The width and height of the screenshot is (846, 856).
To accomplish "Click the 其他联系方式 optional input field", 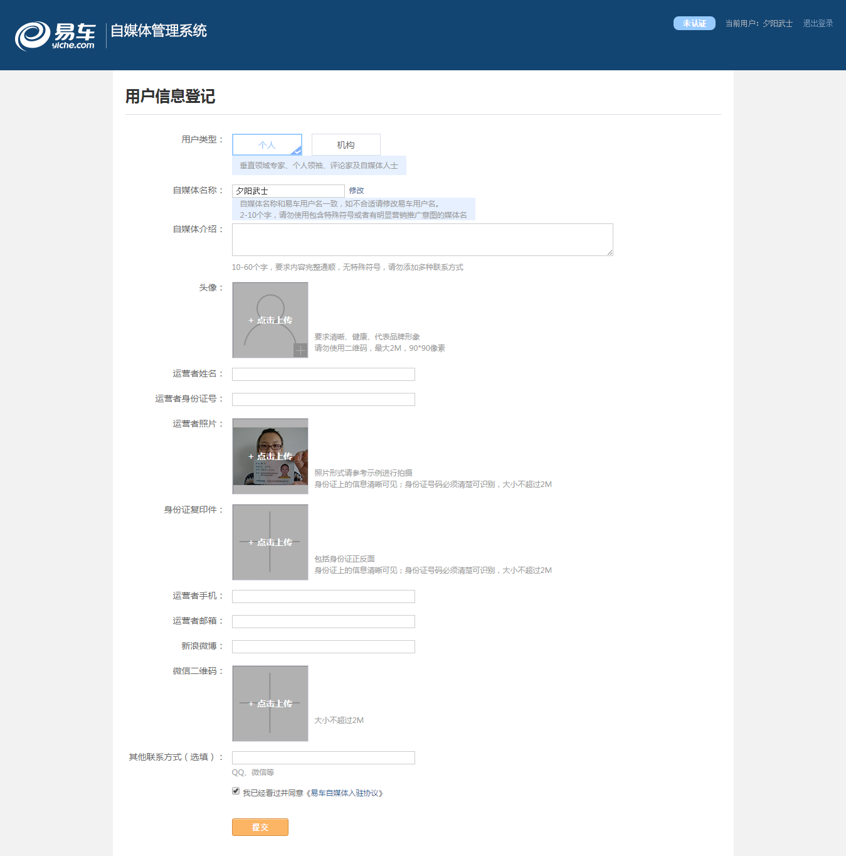I will click(x=323, y=758).
